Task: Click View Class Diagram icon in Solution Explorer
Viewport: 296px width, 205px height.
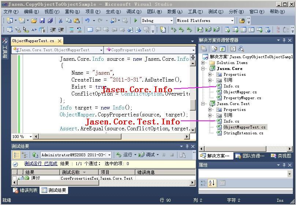Action: click(241, 49)
